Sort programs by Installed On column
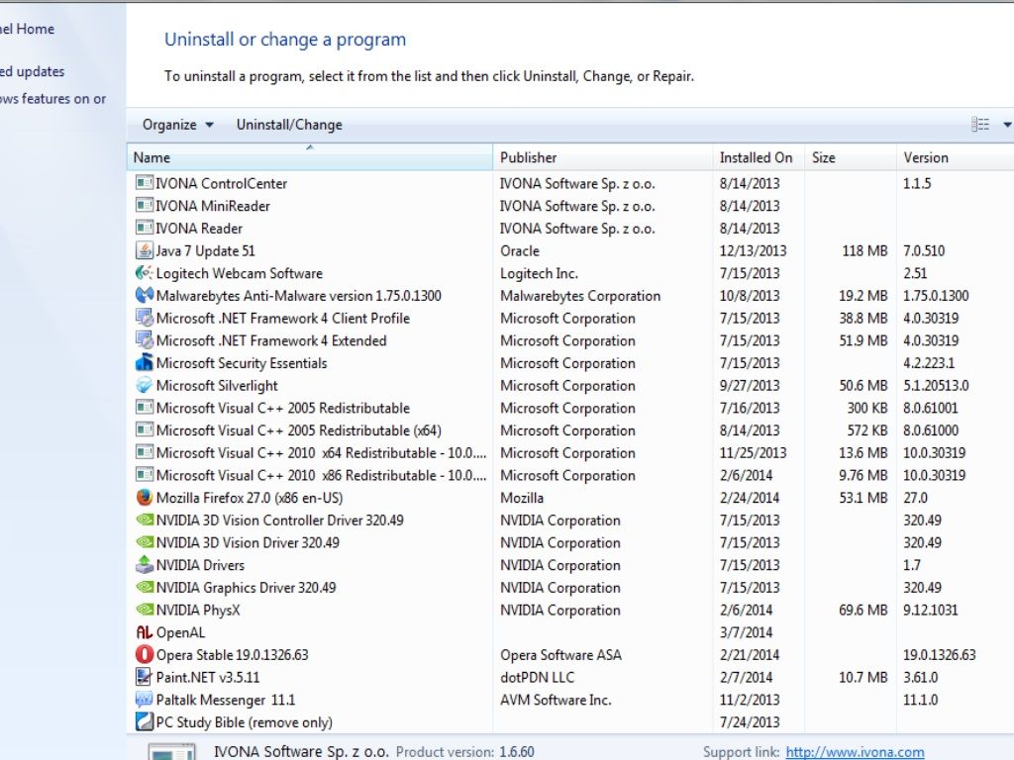This screenshot has height=760, width=1014. point(757,157)
